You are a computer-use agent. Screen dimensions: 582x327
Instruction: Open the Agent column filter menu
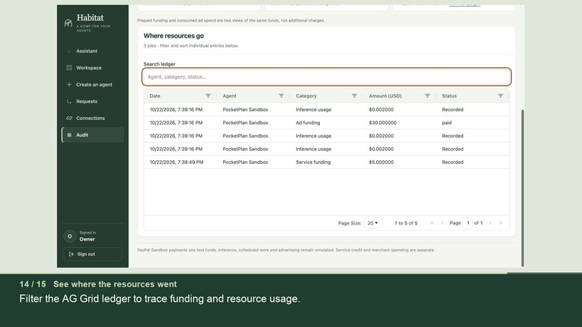(282, 96)
